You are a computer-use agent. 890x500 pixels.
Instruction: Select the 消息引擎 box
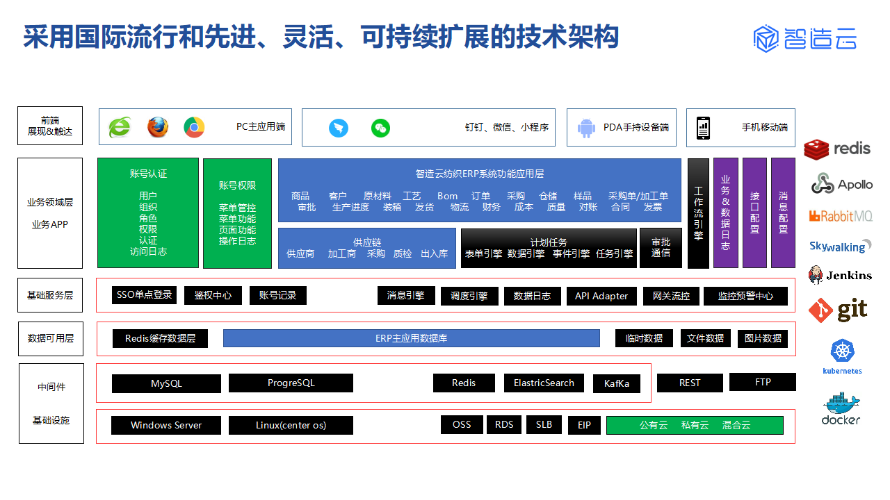(406, 295)
